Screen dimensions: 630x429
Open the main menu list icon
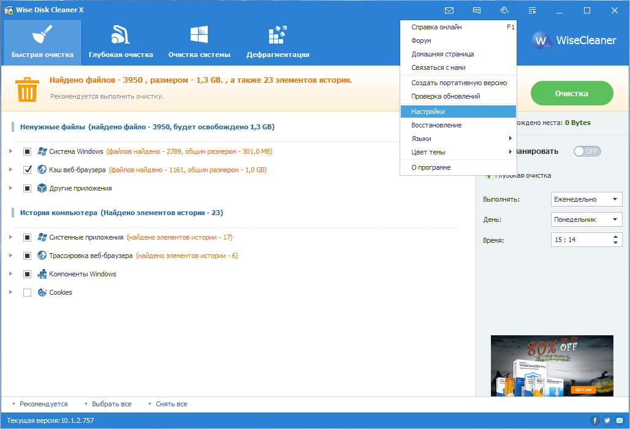point(533,10)
